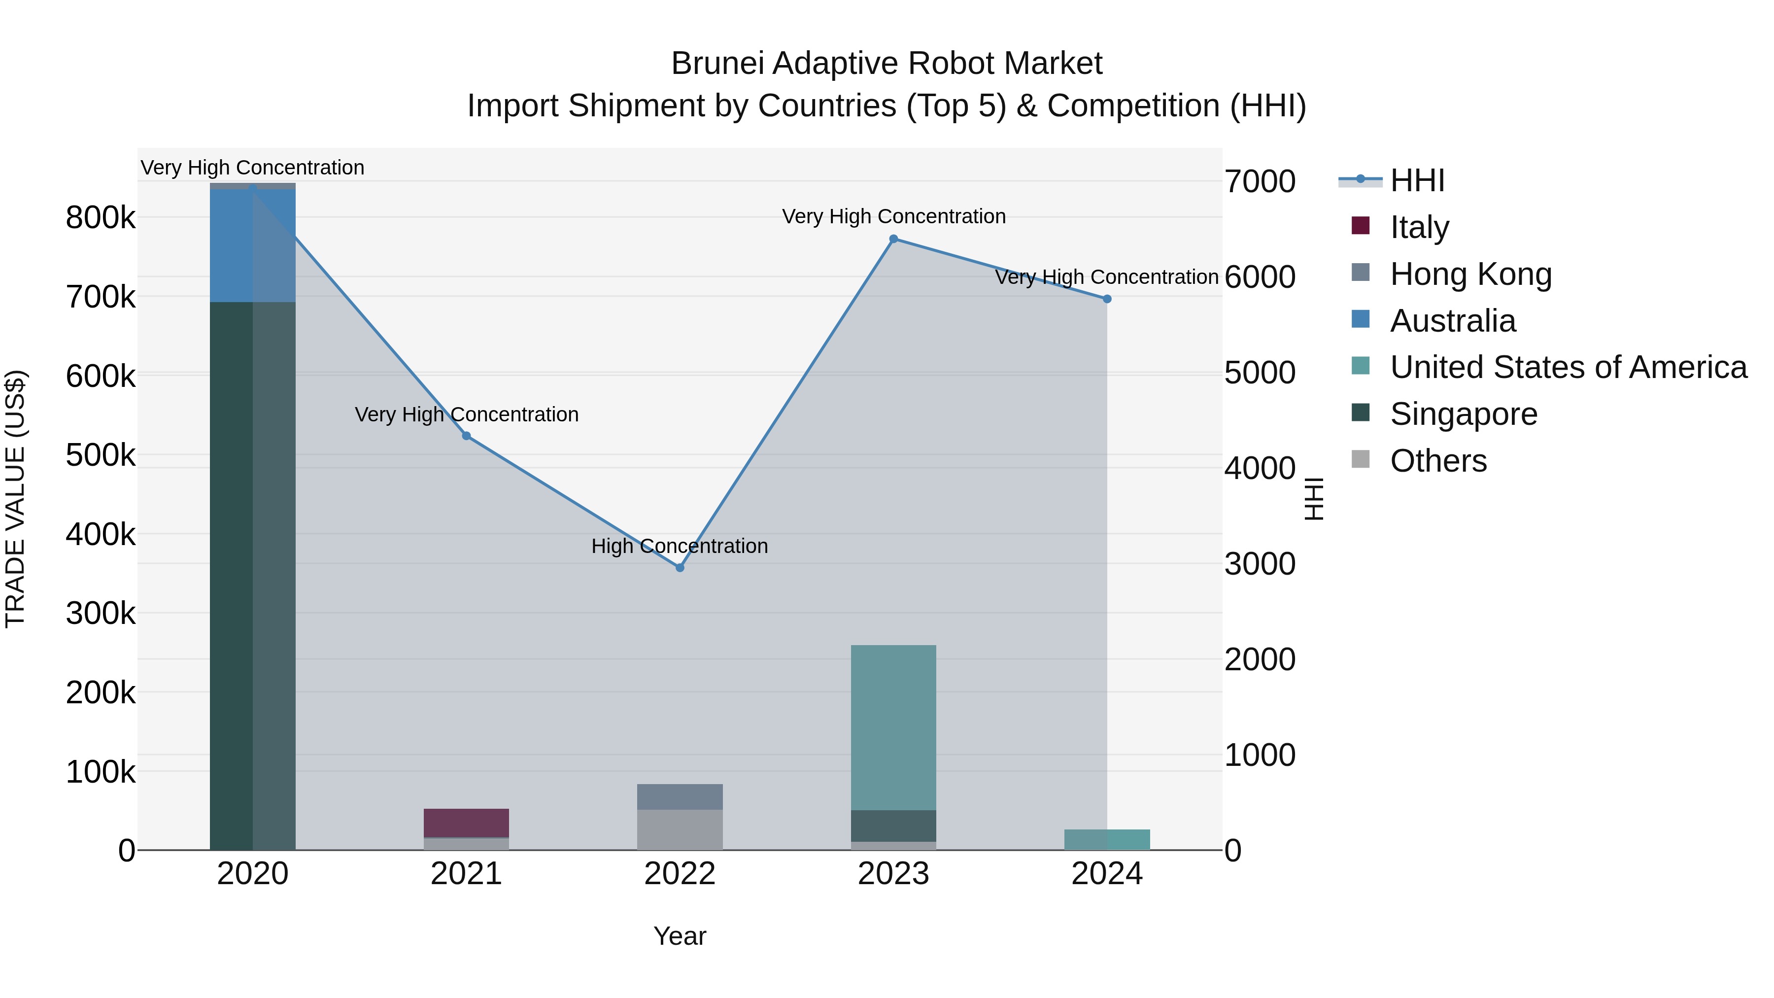Viewport: 1774px width, 998px height.
Task: Click the Others bar segment in 2023
Action: coord(894,846)
